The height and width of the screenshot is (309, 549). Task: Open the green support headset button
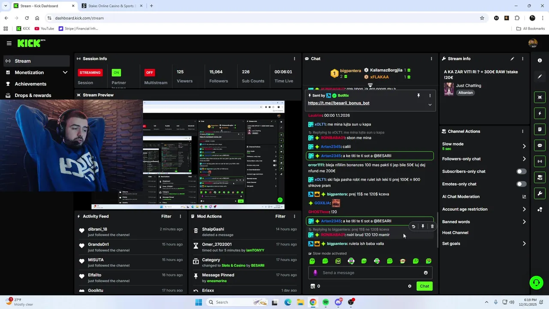click(x=536, y=282)
